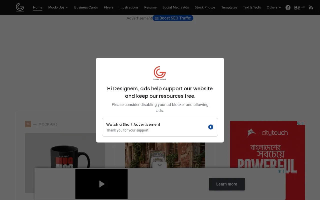Click the orange M category badge
Image resolution: width=320 pixels, height=200 pixels.
28,124
